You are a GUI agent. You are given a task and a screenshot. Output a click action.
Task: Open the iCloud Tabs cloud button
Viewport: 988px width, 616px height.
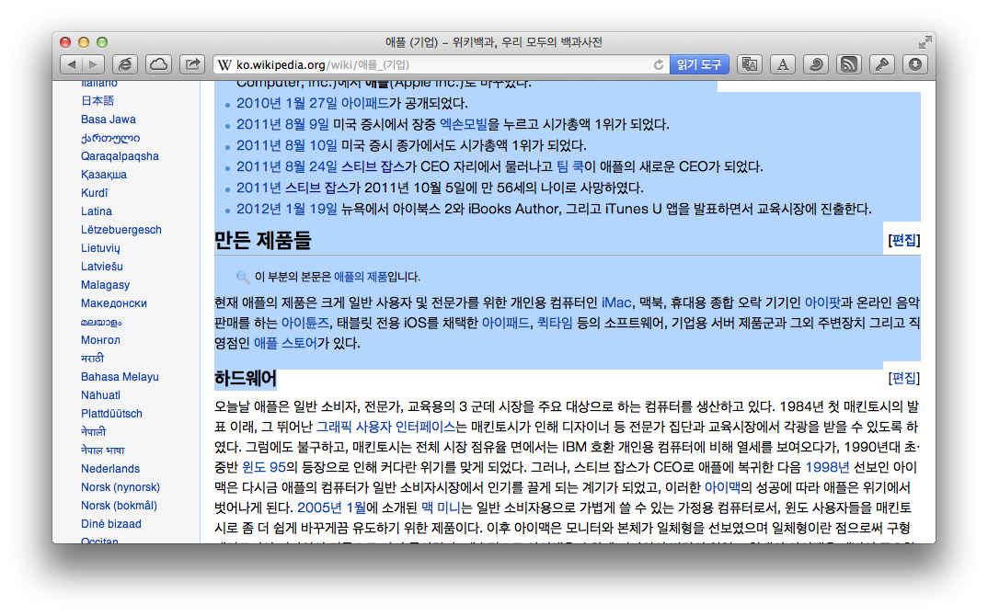[x=159, y=64]
